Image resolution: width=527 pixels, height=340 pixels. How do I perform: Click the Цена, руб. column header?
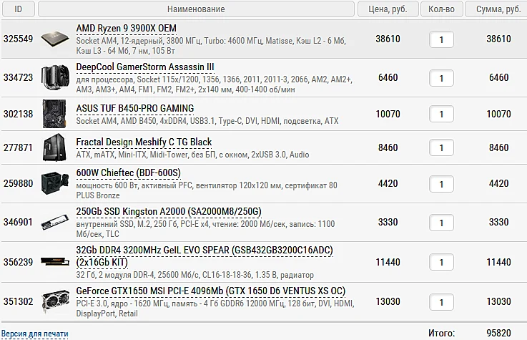(x=388, y=9)
